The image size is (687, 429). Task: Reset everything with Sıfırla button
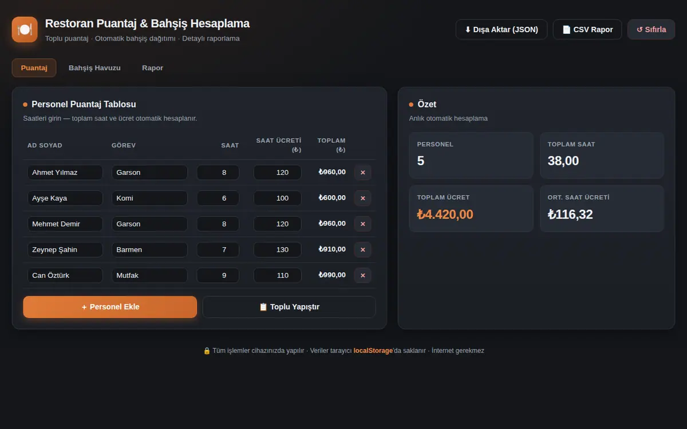[652, 30]
